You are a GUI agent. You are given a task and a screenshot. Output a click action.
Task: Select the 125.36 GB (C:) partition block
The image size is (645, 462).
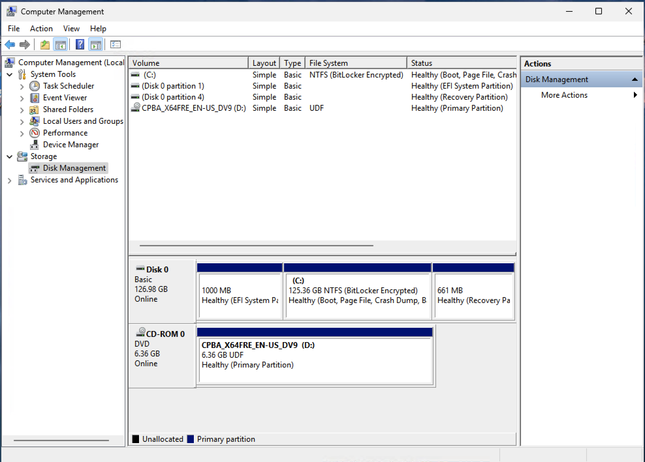pyautogui.click(x=357, y=292)
